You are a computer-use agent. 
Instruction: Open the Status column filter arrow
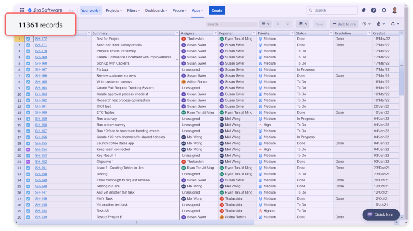331,33
